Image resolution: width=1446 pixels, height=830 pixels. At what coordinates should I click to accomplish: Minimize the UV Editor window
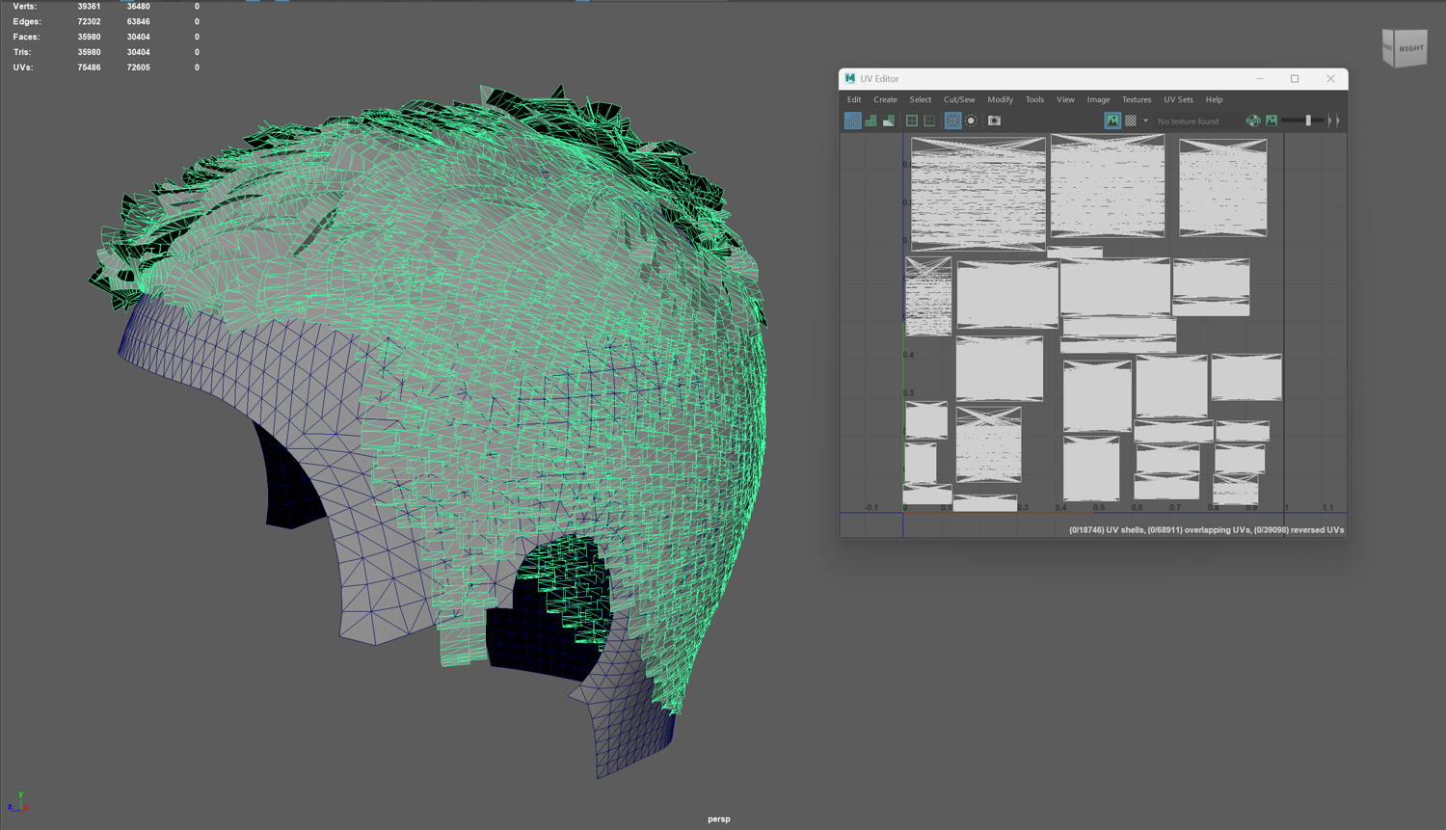pos(1259,79)
